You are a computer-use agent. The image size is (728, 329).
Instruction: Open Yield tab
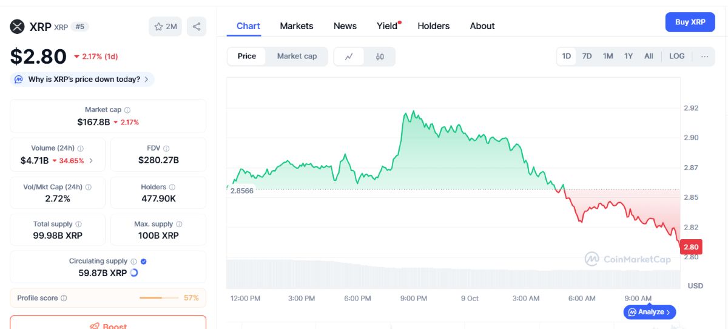388,26
